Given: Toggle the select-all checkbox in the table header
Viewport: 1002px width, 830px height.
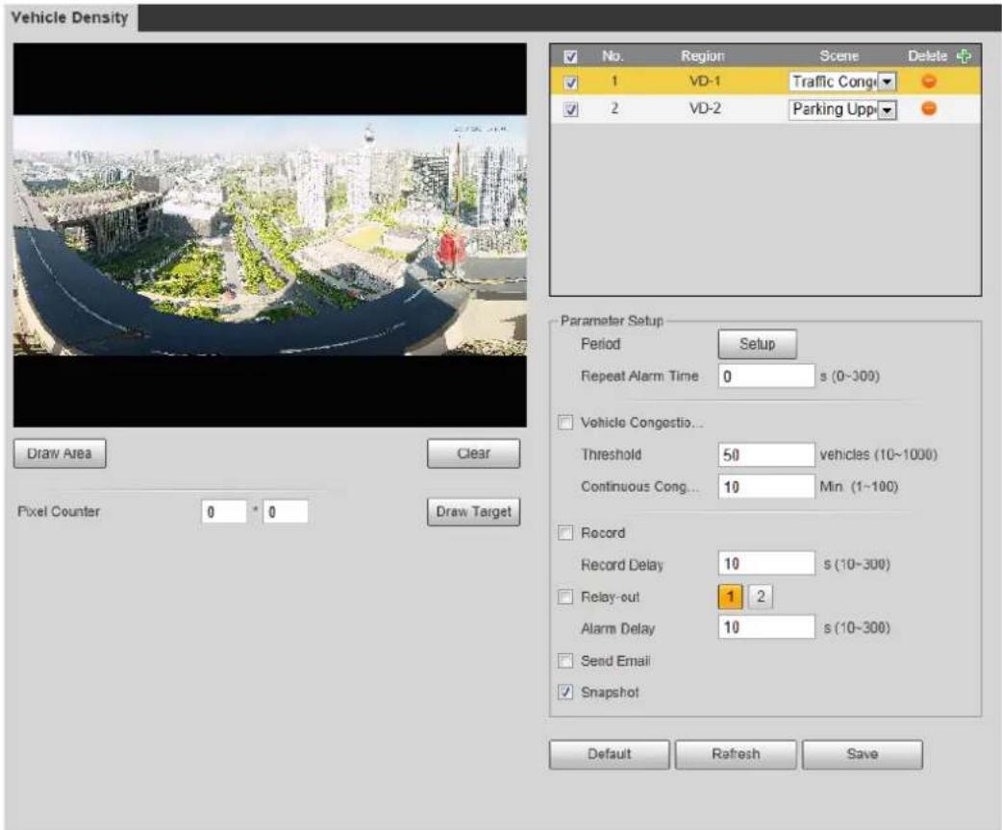Looking at the screenshot, I should 570,57.
